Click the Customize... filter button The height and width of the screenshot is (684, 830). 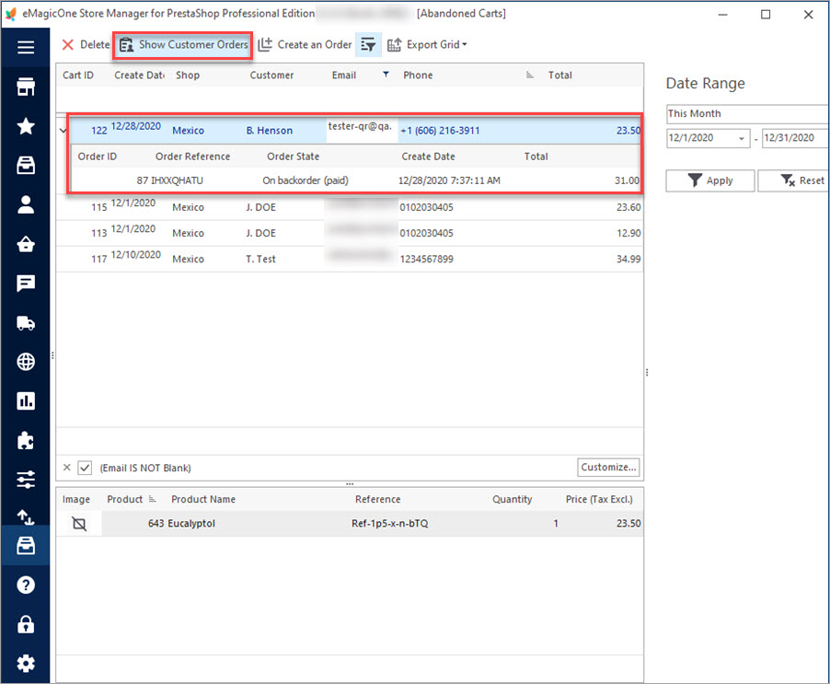(x=608, y=468)
